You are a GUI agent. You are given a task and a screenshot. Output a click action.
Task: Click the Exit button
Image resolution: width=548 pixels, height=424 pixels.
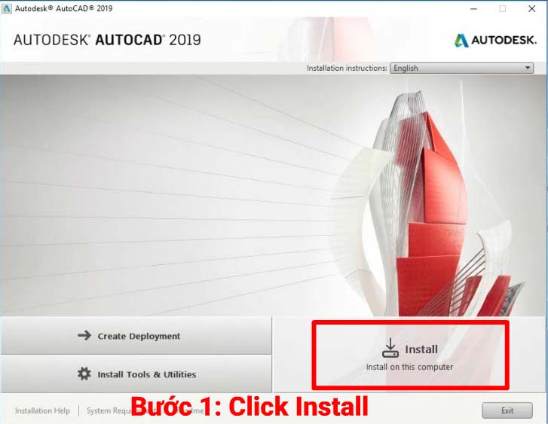pyautogui.click(x=507, y=410)
